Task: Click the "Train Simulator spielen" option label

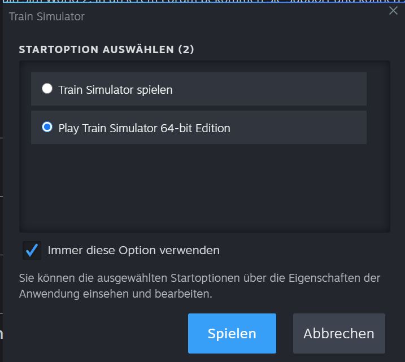Action: 115,89
